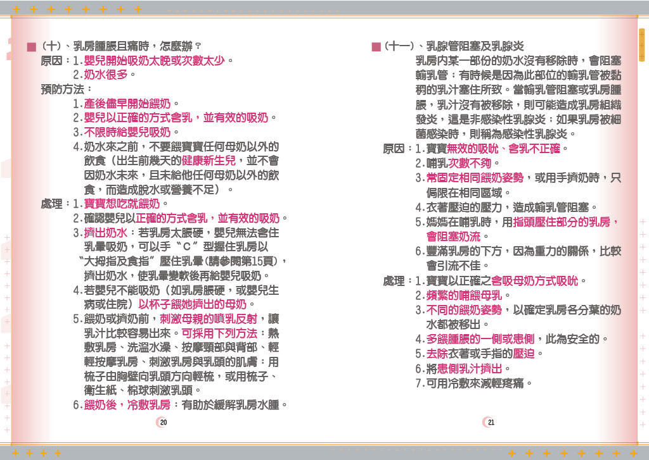Select the heading 乳腺管阻塞及乳腺炎

tap(475, 46)
